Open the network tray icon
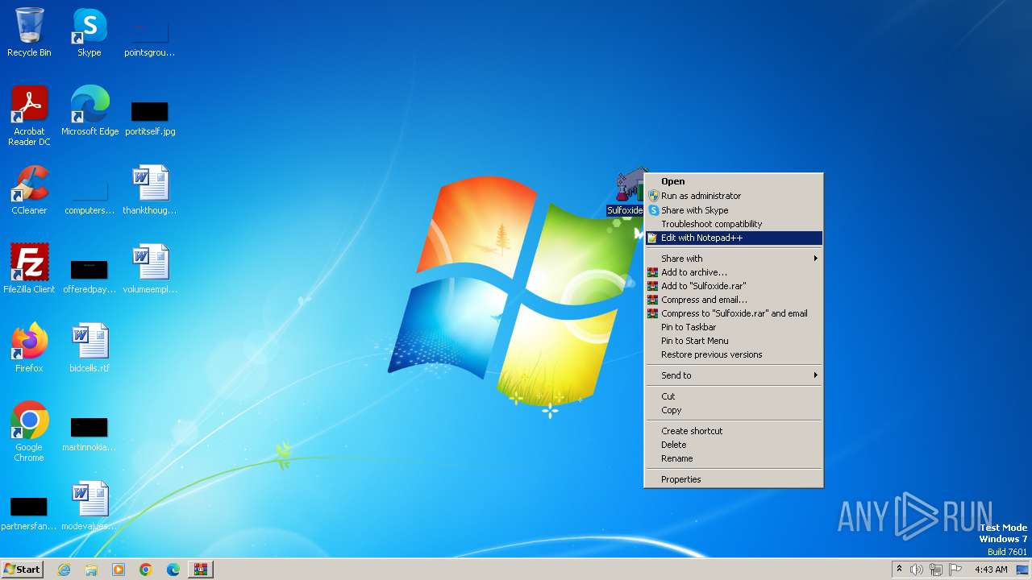1032x580 pixels. click(936, 570)
